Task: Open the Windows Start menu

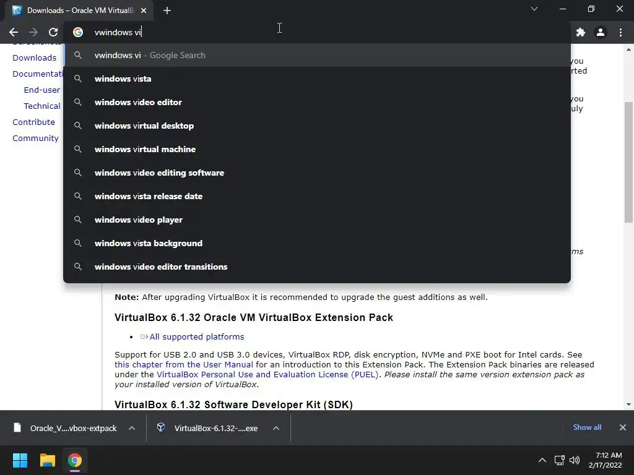Action: click(20, 460)
